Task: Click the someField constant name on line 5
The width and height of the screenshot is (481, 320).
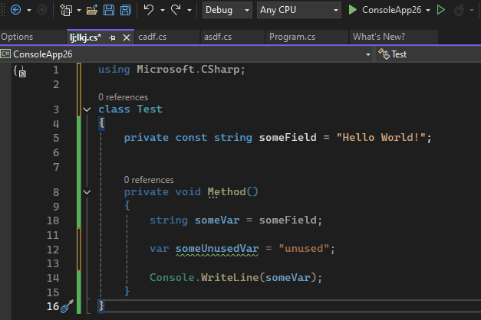Action: click(288, 138)
